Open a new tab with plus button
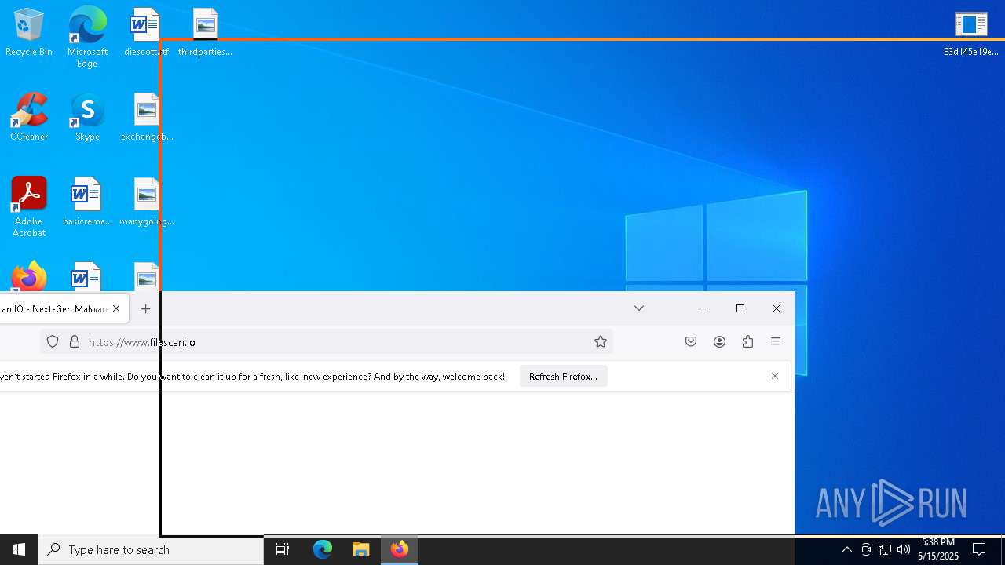Viewport: 1005px width, 565px height. point(145,308)
